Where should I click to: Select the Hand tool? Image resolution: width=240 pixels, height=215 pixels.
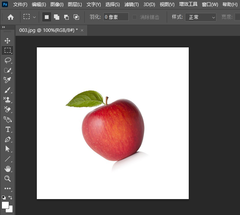pos(7,169)
